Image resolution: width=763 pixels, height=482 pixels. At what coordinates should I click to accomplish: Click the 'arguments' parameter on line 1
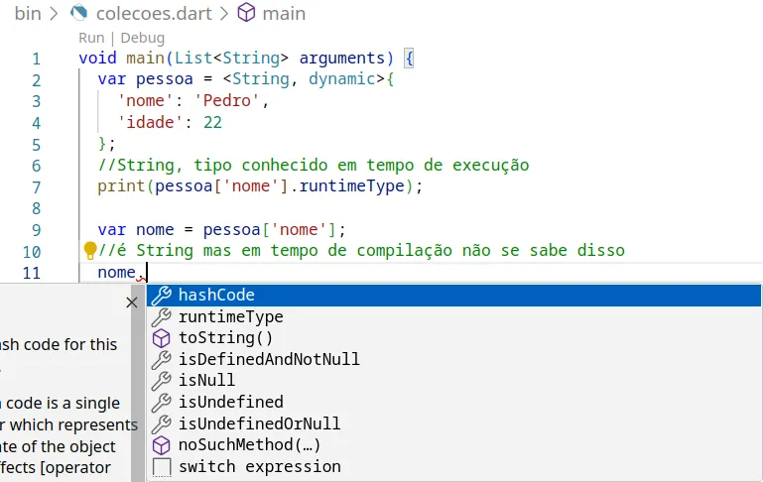pos(342,58)
